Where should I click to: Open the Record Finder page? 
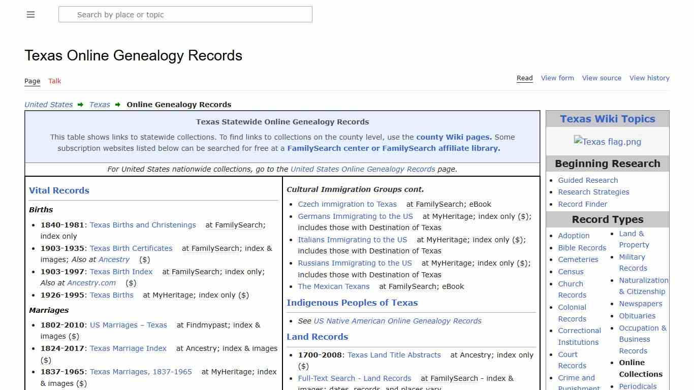(583, 204)
